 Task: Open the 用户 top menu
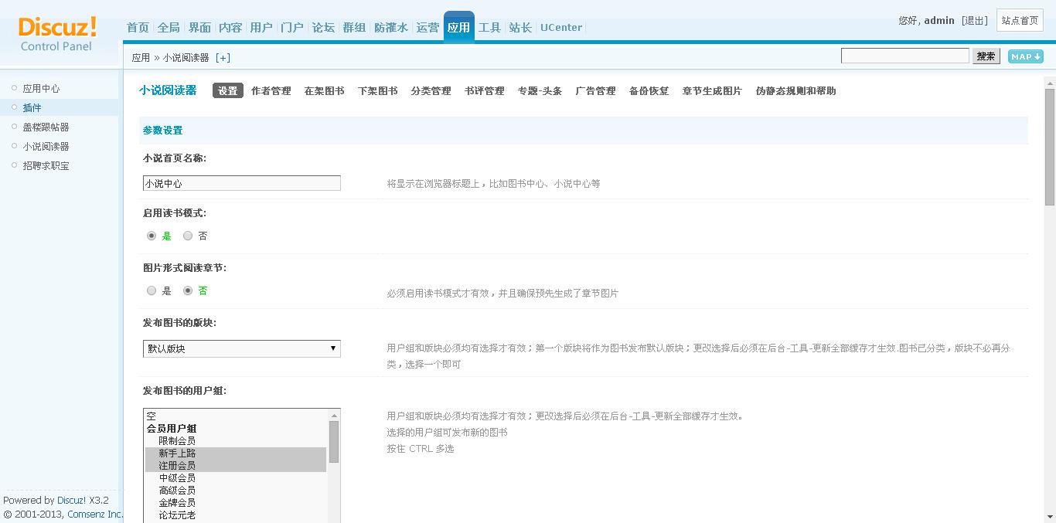coord(261,27)
